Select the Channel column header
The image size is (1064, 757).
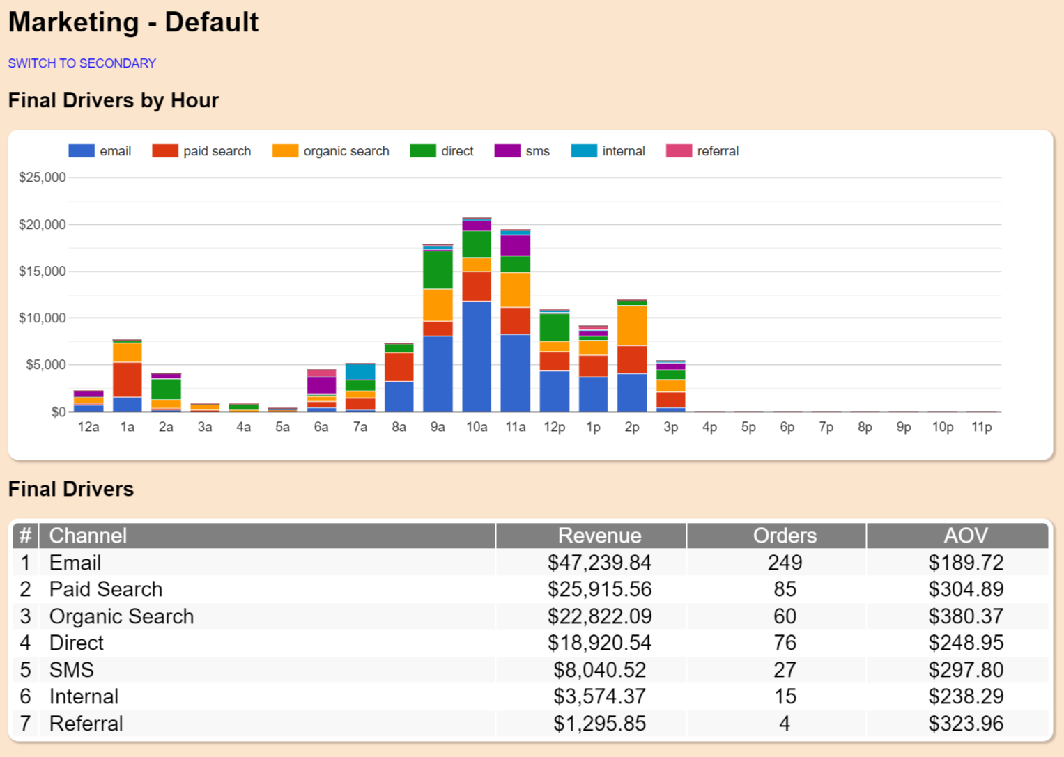(x=268, y=536)
